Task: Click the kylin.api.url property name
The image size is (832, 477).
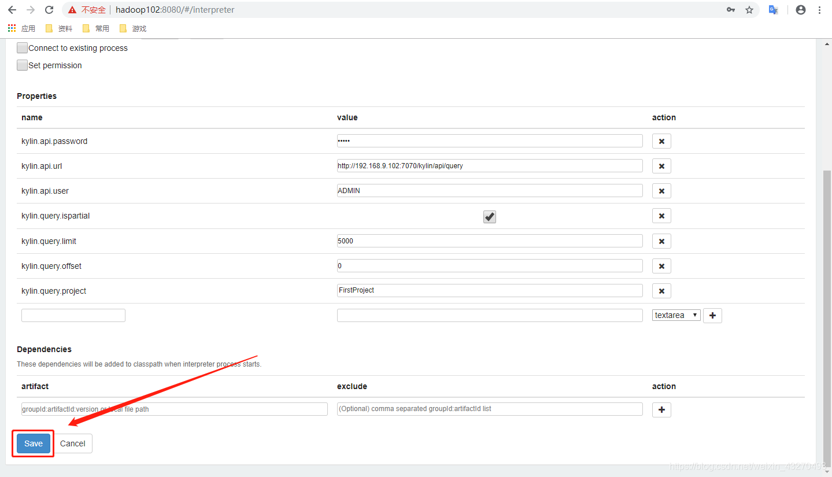Action: tap(42, 166)
